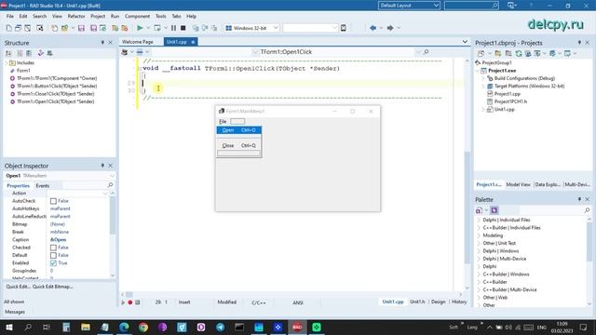Expand the Unit1.cpp project node
The image size is (596, 335).
tap(483, 110)
